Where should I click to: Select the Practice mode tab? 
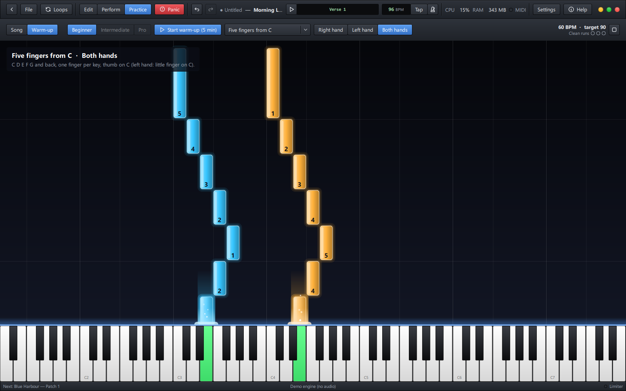[138, 9]
